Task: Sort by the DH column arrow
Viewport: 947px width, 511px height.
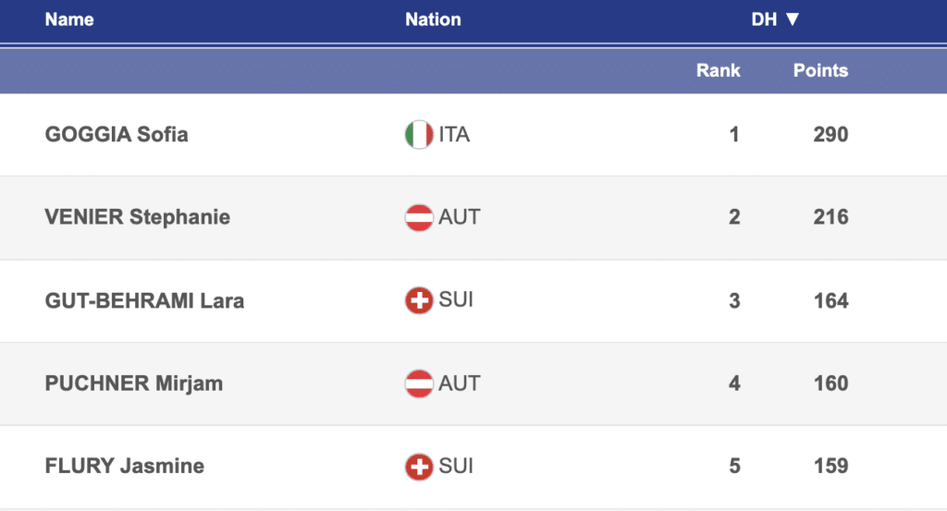Action: (791, 19)
